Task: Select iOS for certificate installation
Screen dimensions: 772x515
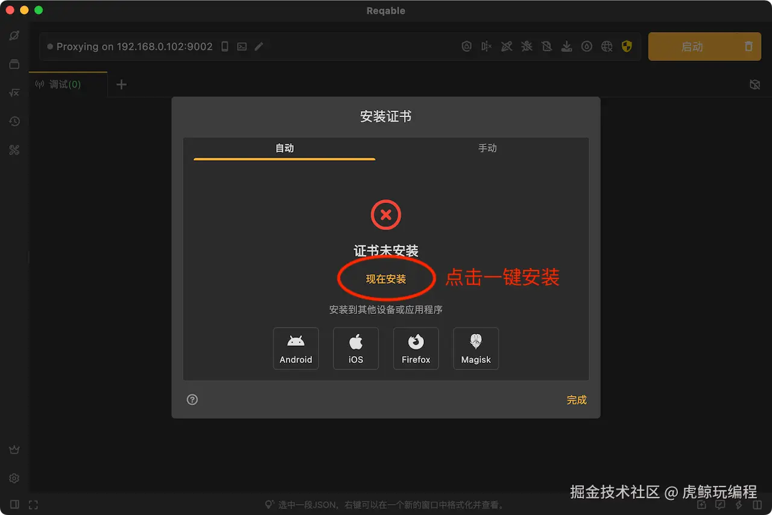Action: click(356, 348)
